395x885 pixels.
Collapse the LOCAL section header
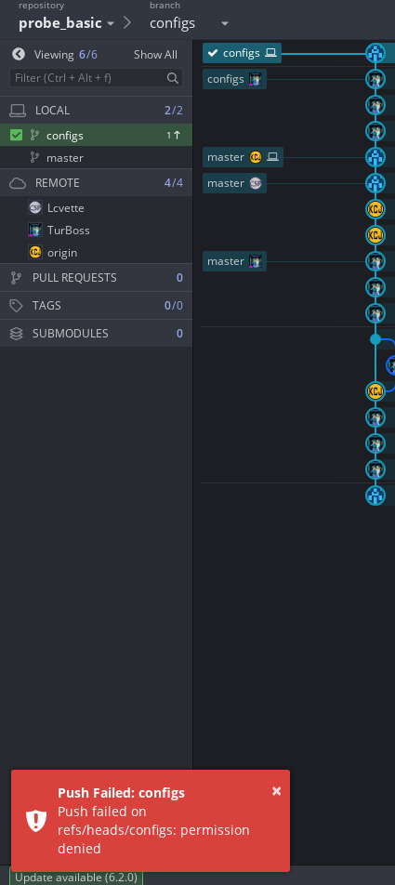[96, 110]
